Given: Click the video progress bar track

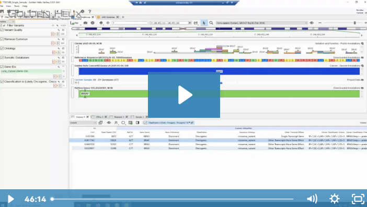Looking at the screenshot, I should 173,199.
